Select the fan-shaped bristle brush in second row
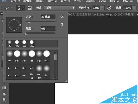This screenshot has width=138, height=104. pos(39,61)
